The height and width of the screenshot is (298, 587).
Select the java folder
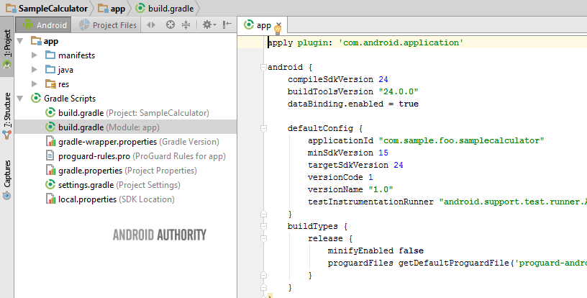click(59, 70)
